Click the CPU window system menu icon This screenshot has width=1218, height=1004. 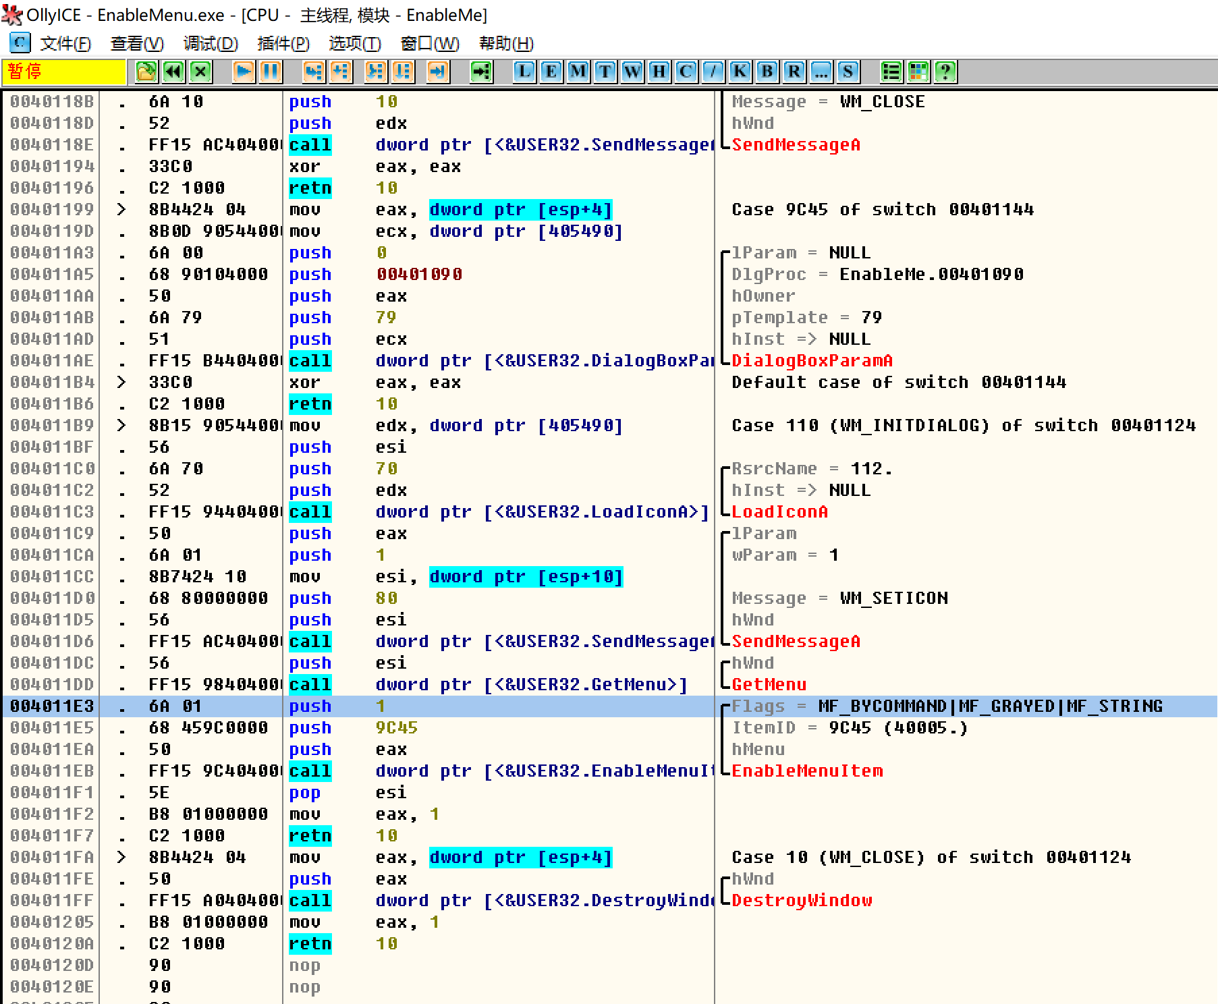tap(20, 43)
